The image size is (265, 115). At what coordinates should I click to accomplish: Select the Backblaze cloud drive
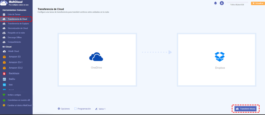tap(14, 73)
